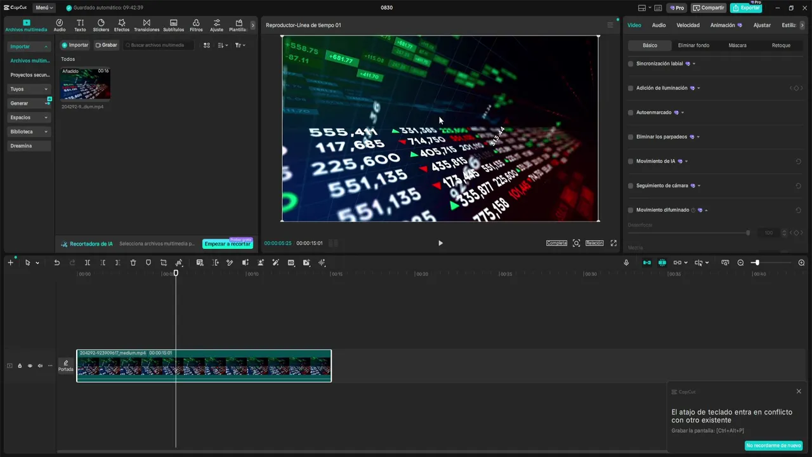This screenshot has height=457, width=812.
Task: Open the Transiciones category
Action: (147, 25)
